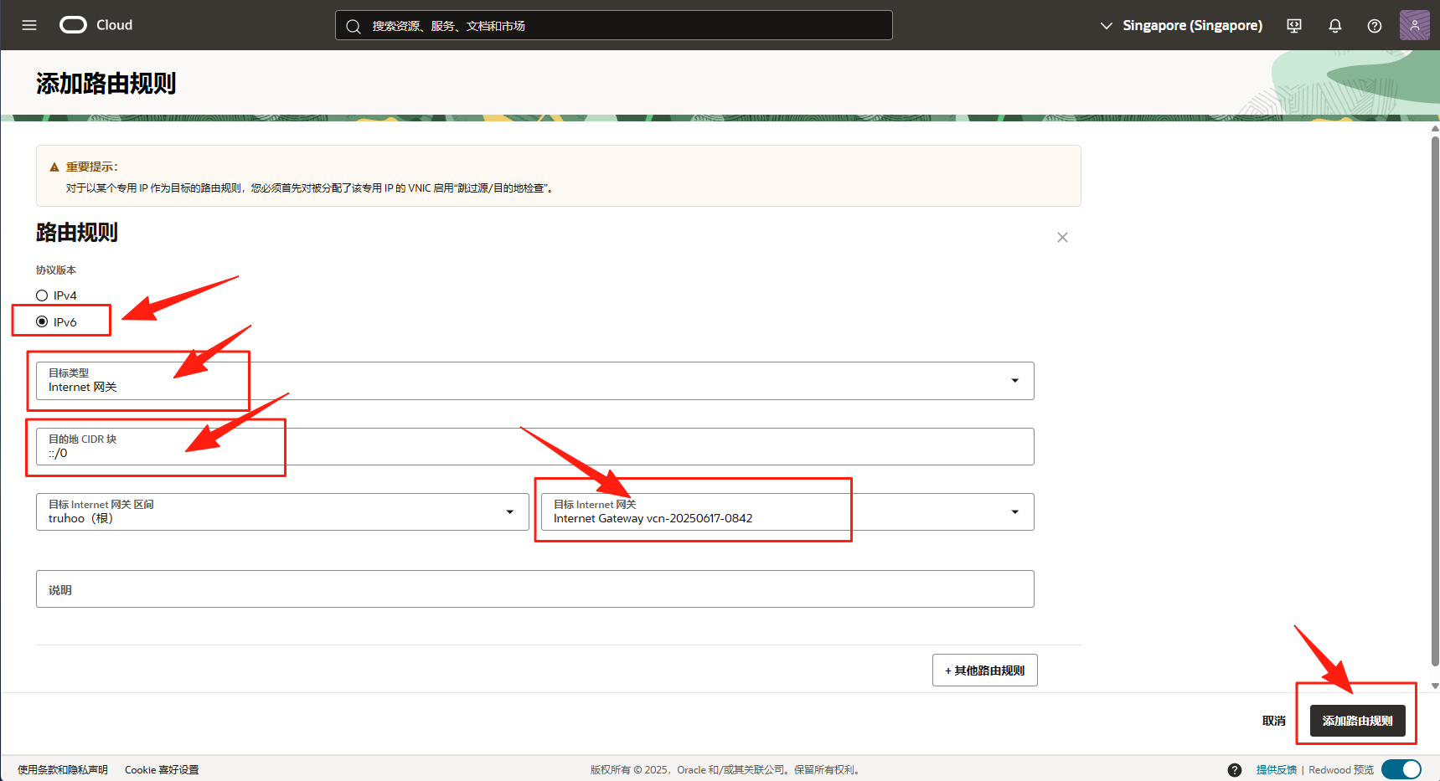The width and height of the screenshot is (1440, 781).
Task: Remove the route rule with X icon
Action: [x=1062, y=238]
